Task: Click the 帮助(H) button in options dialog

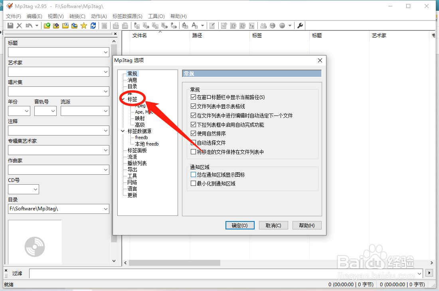Action: [307, 225]
